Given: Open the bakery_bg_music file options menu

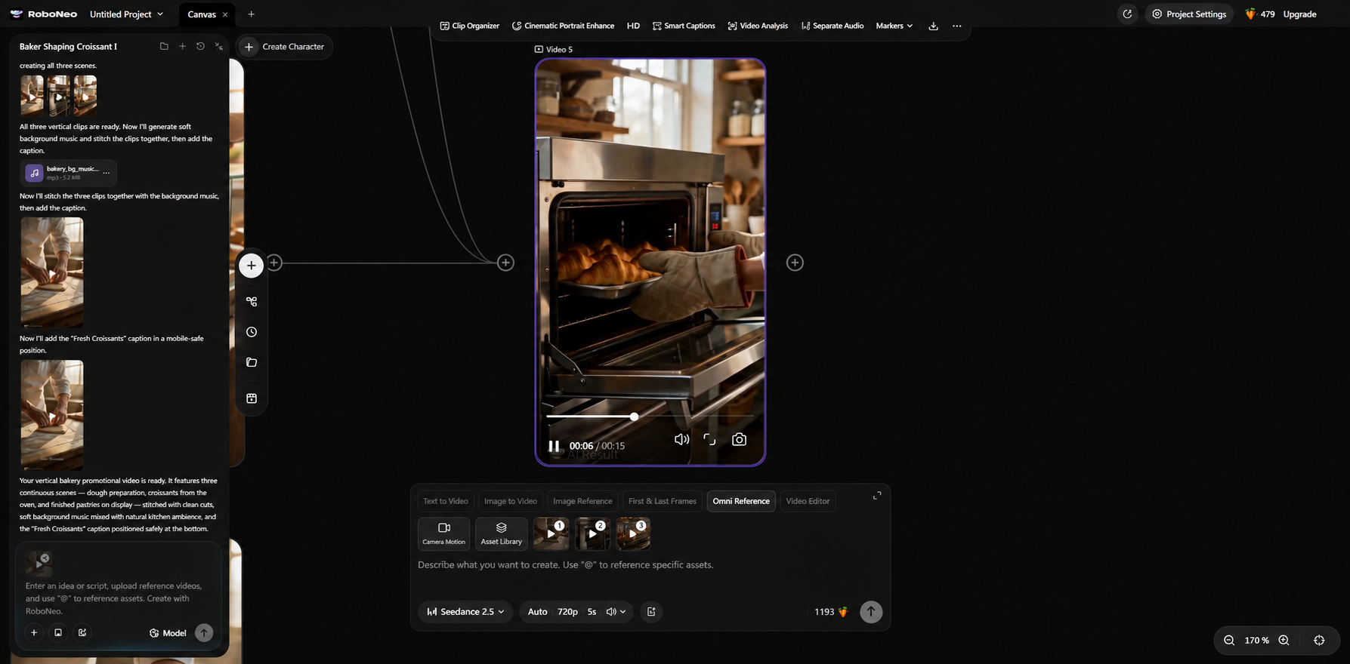Looking at the screenshot, I should pyautogui.click(x=107, y=173).
